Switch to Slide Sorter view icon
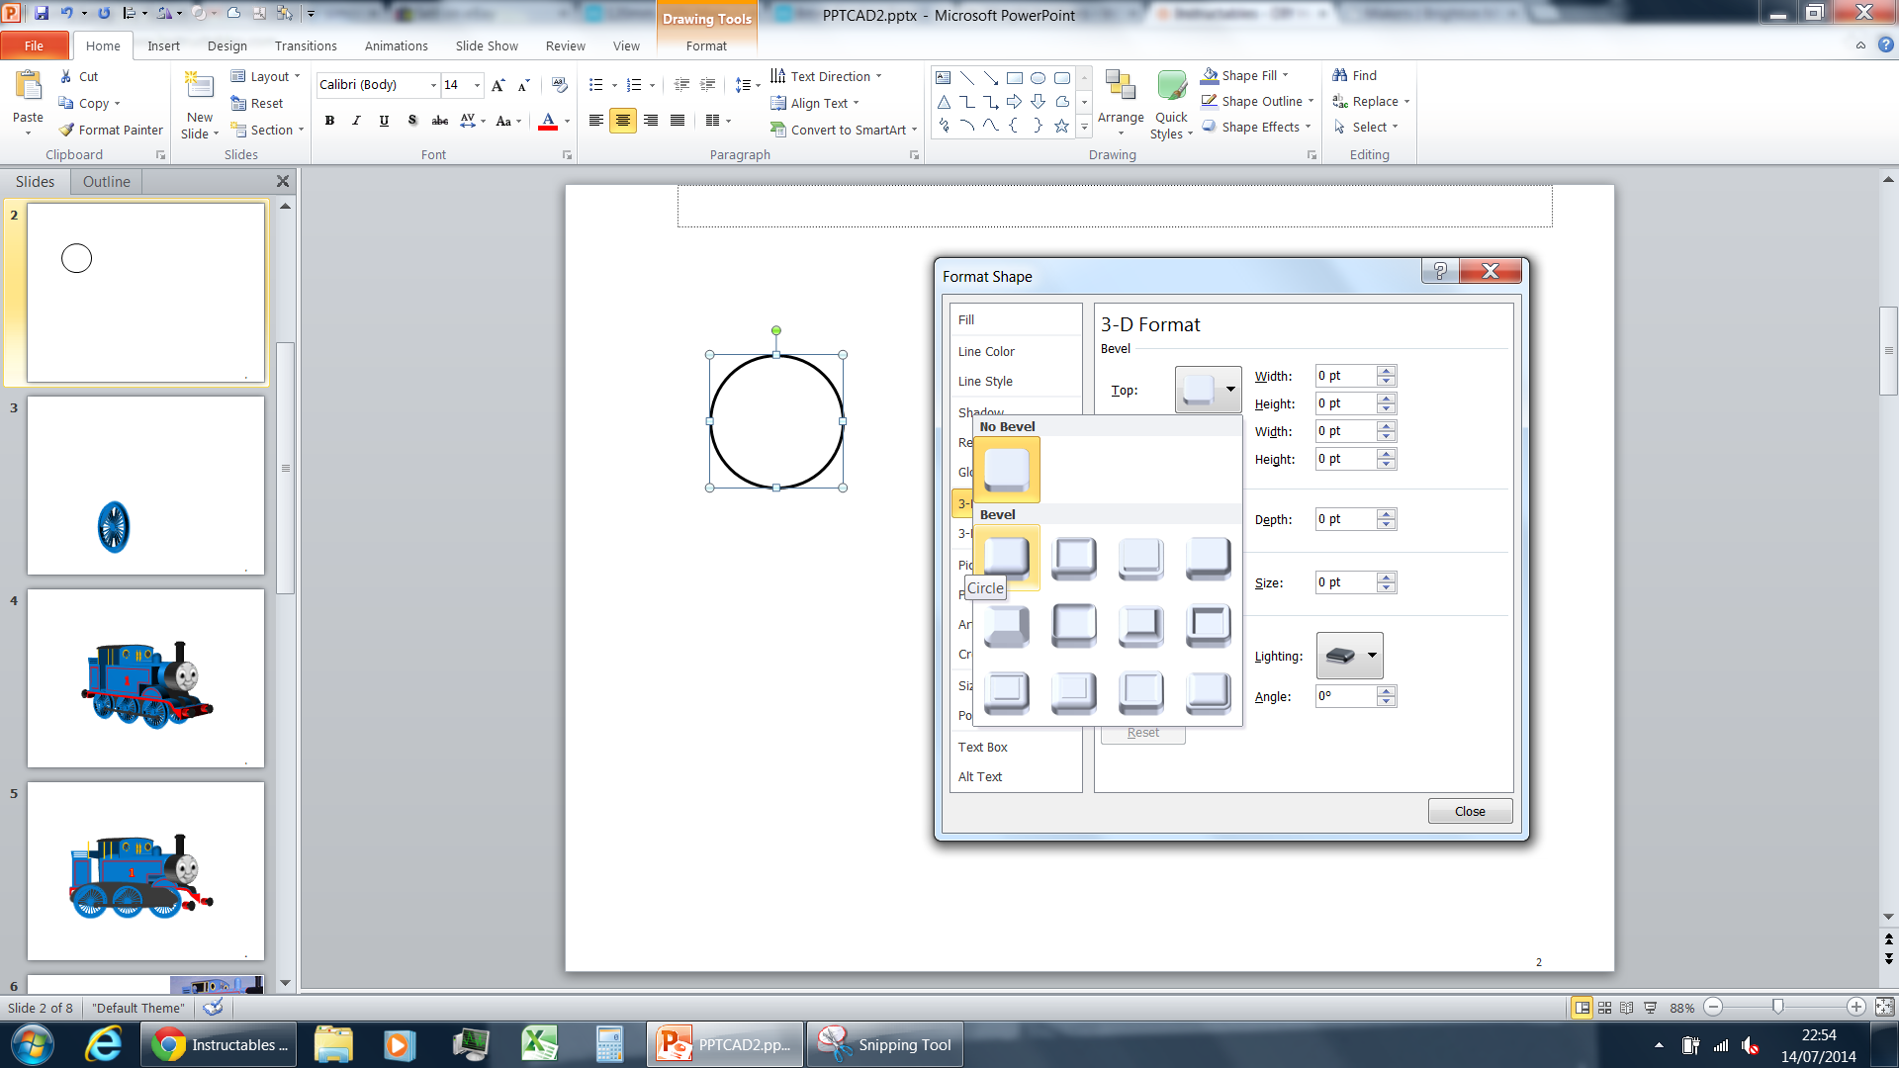Screen dimensions: 1899x1068 pyautogui.click(x=1604, y=1008)
